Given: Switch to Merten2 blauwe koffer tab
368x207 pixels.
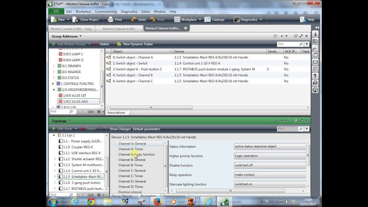Looking at the screenshot, I should click(119, 28).
